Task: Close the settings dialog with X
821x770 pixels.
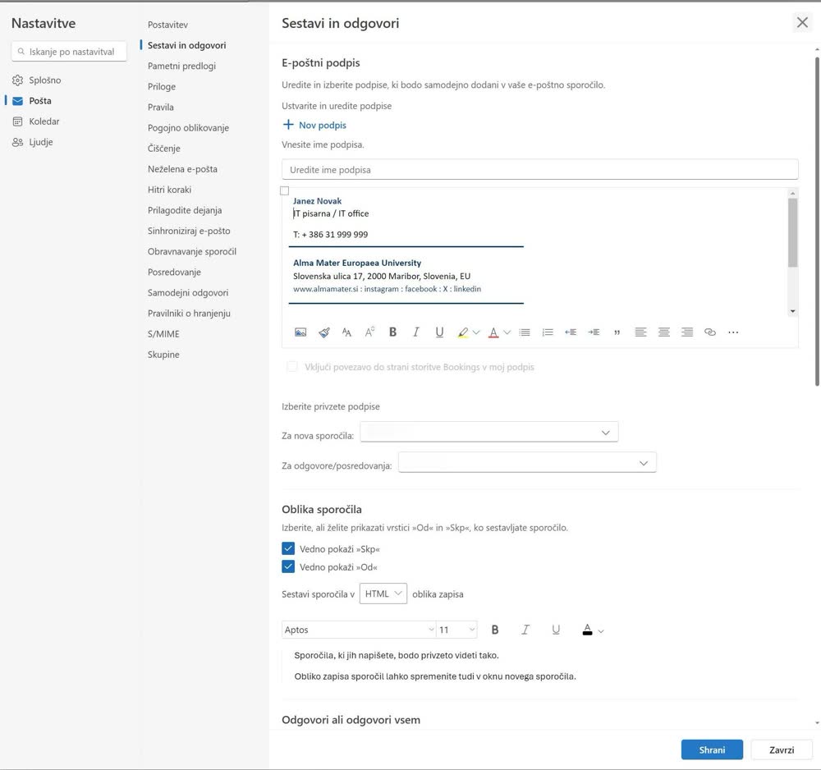Action: point(802,22)
